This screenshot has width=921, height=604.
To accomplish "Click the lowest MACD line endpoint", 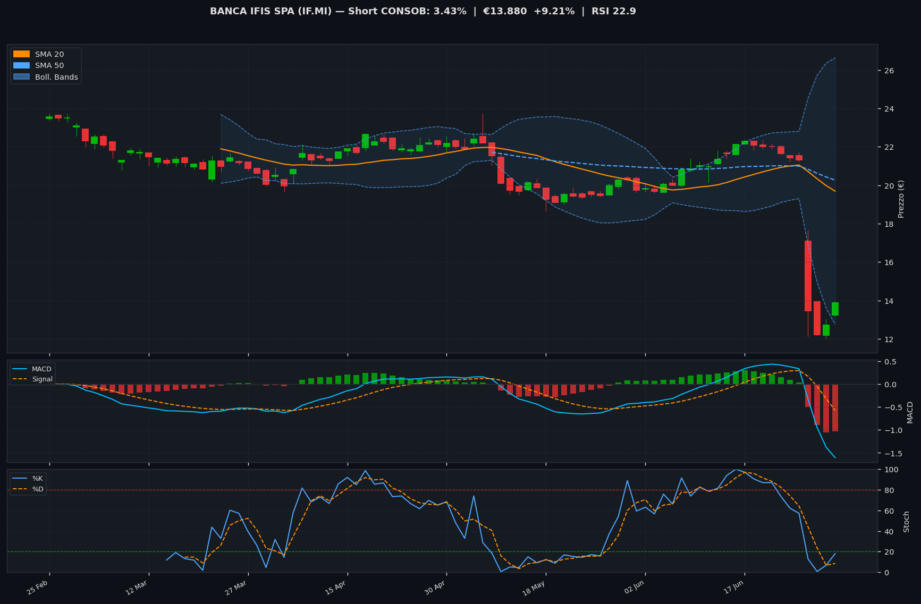I will click(x=835, y=457).
